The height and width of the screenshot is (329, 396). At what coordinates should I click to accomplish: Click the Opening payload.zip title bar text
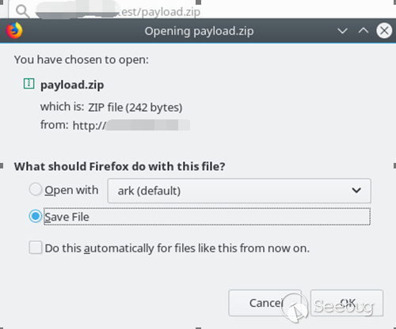point(199,31)
